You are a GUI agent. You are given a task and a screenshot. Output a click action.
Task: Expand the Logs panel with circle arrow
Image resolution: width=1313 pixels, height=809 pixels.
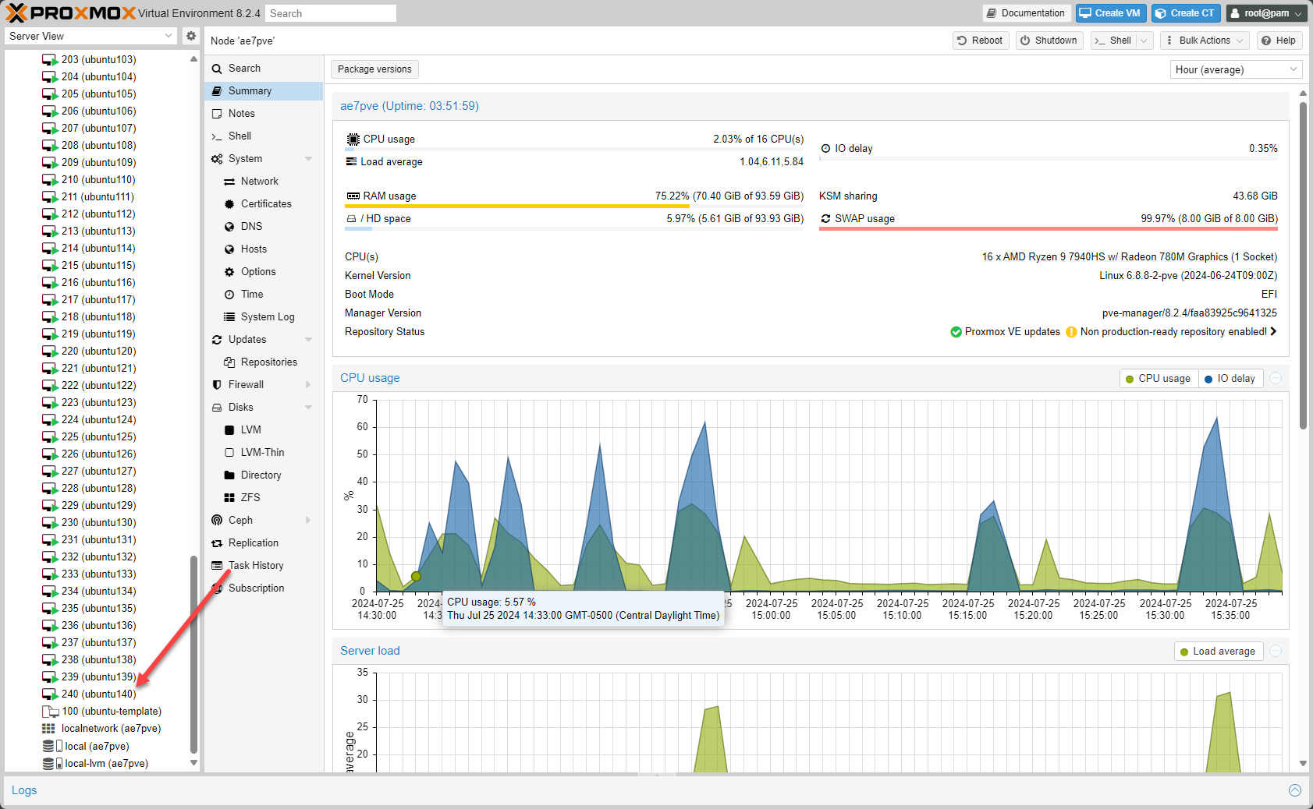(1295, 790)
